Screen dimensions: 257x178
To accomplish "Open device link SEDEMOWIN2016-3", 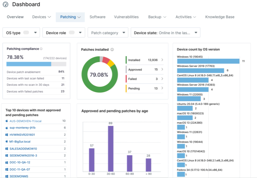I will [x=23, y=156].
